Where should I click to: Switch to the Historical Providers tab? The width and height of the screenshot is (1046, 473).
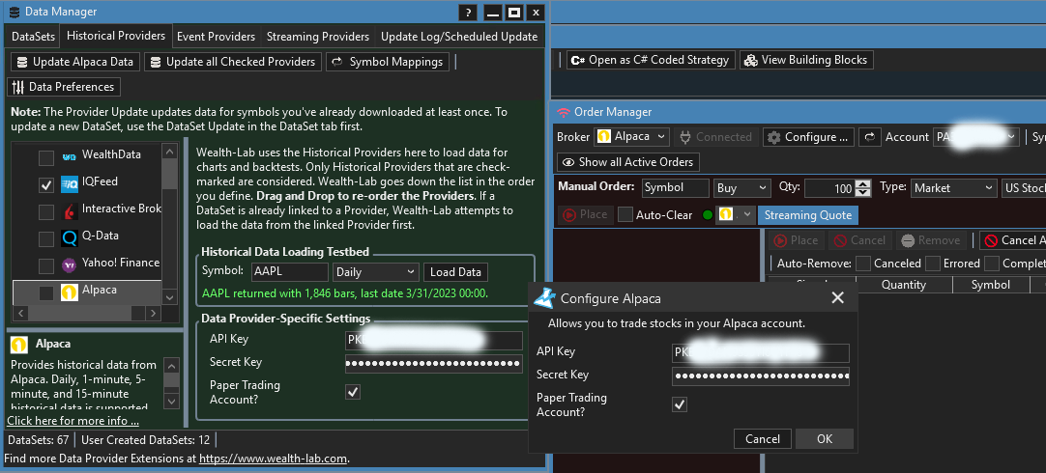click(116, 36)
